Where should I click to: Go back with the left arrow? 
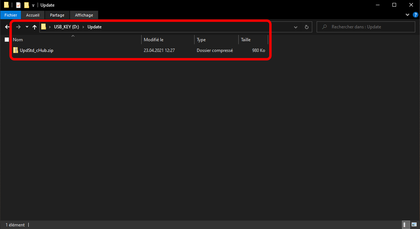(7, 27)
